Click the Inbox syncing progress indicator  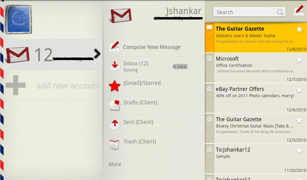[180, 67]
